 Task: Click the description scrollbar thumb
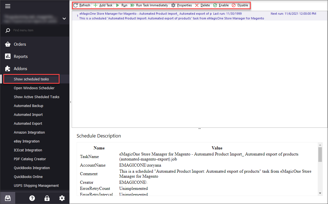pos(320,155)
